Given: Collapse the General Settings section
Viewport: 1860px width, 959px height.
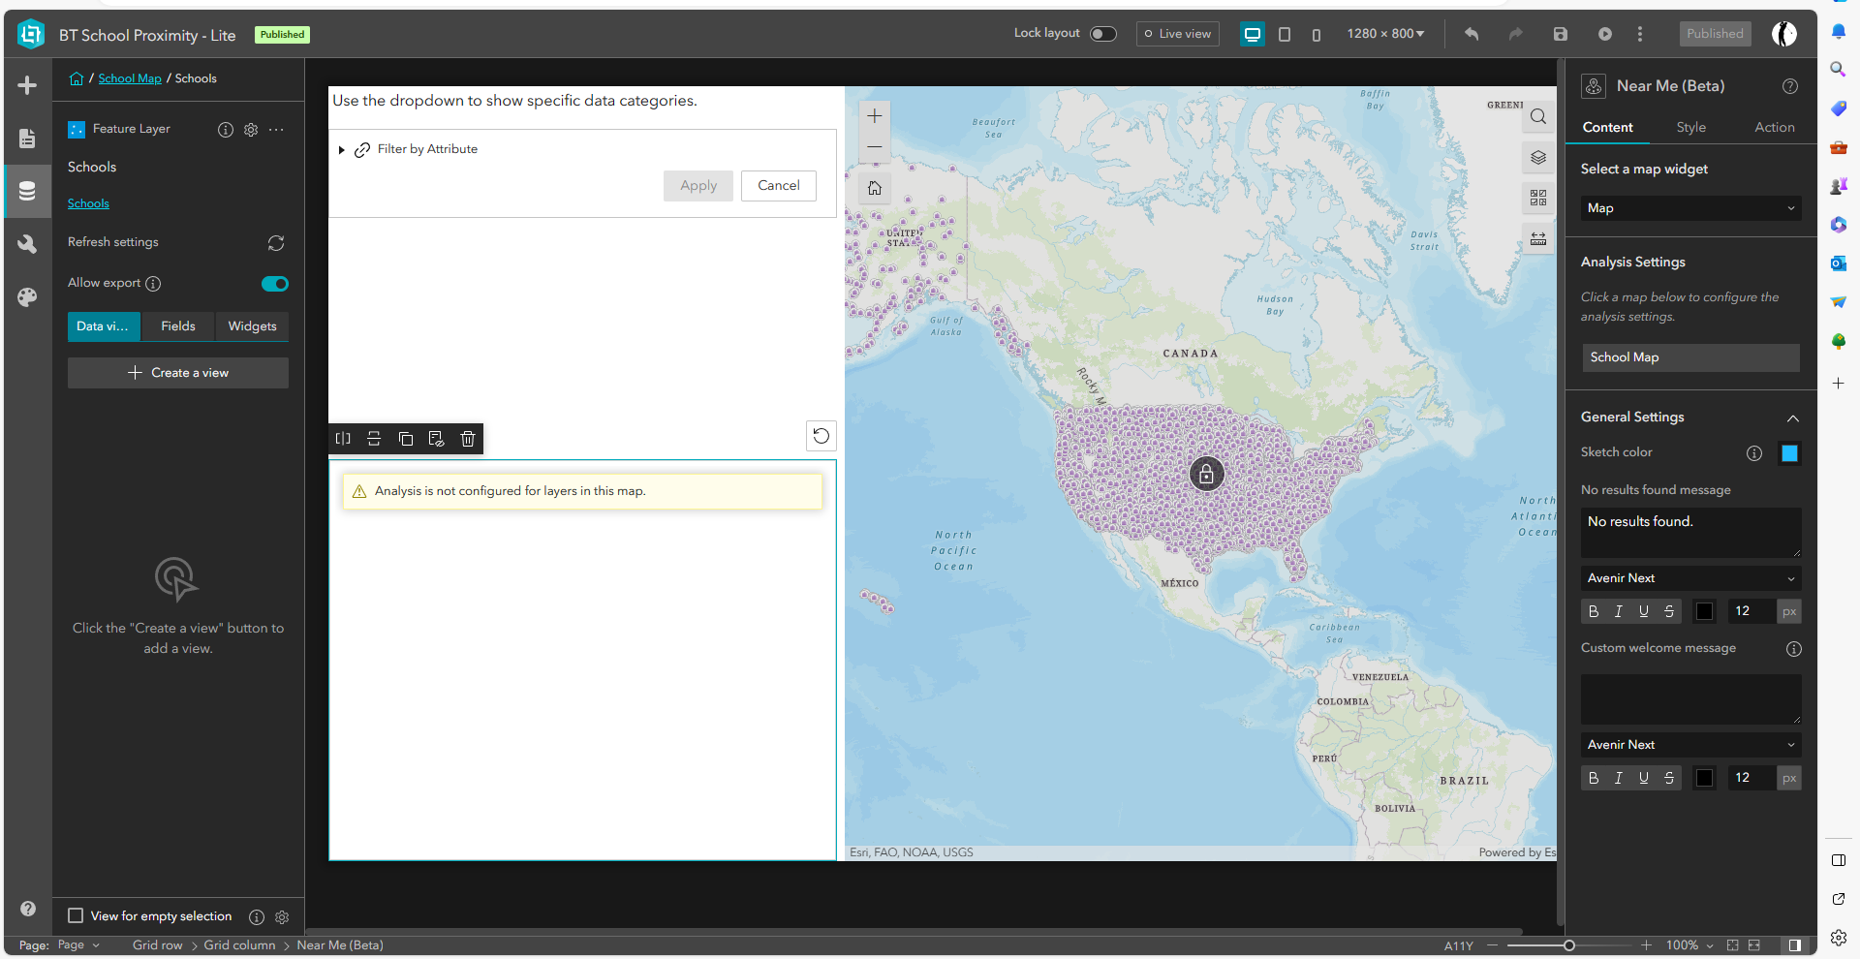Looking at the screenshot, I should [1793, 418].
